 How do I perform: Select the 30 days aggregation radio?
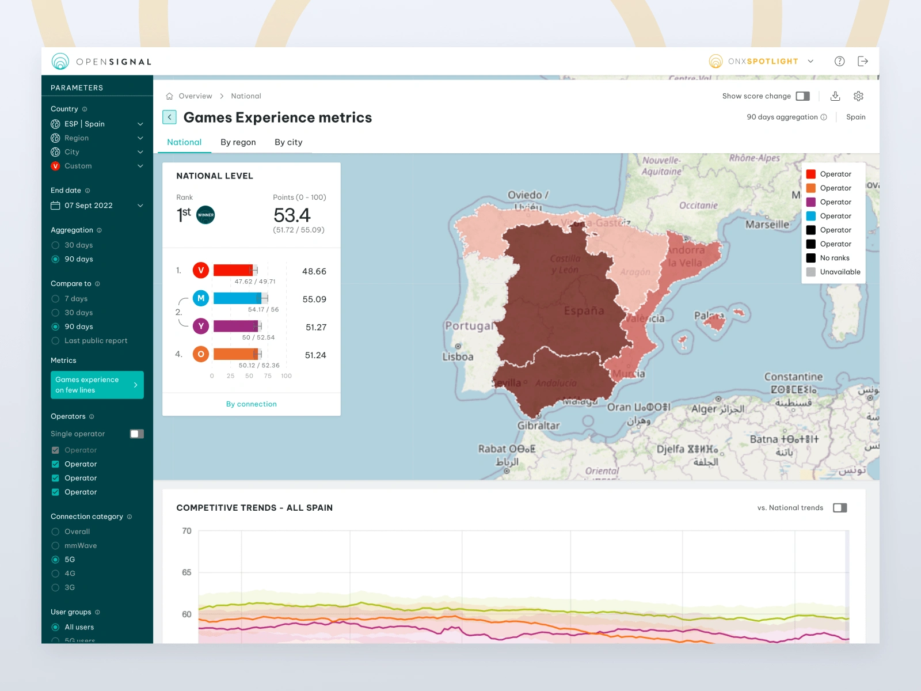coord(55,245)
